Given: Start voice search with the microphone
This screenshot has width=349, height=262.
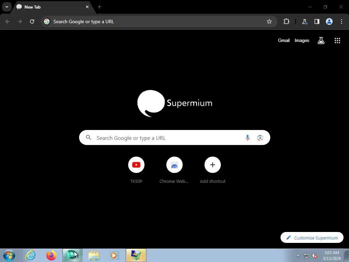Looking at the screenshot, I should click(247, 138).
